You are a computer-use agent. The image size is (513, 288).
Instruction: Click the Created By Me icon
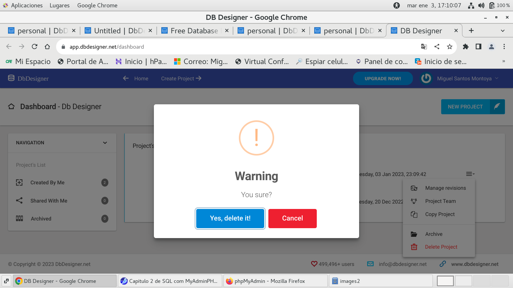19,182
